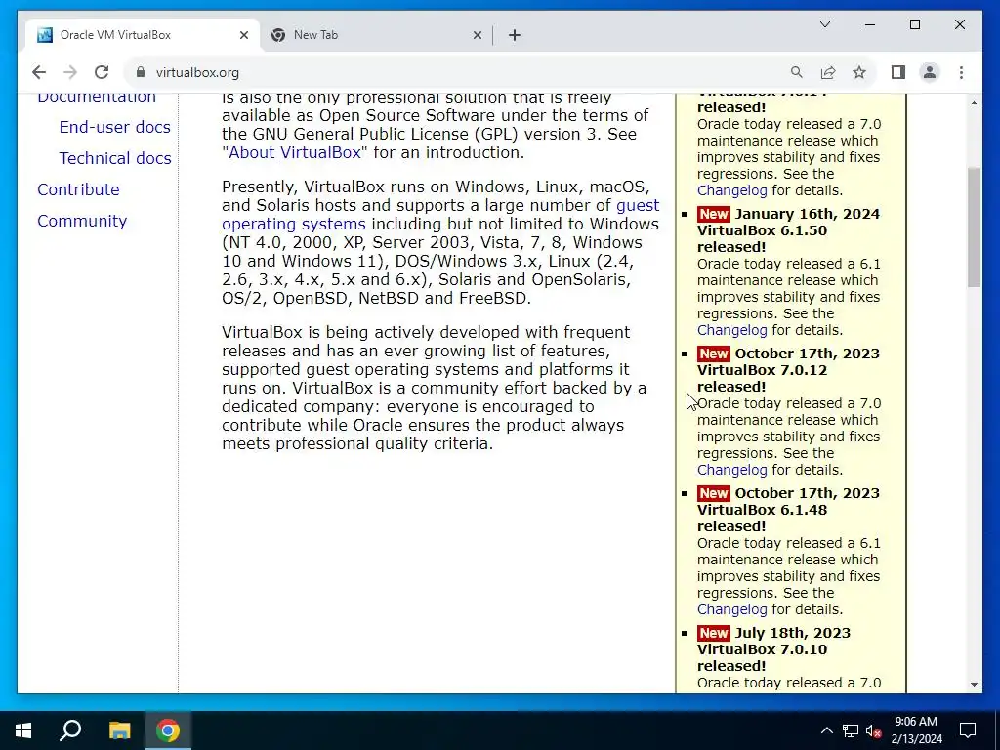The width and height of the screenshot is (1000, 750).
Task: Open a new tab with plus button
Action: (515, 36)
